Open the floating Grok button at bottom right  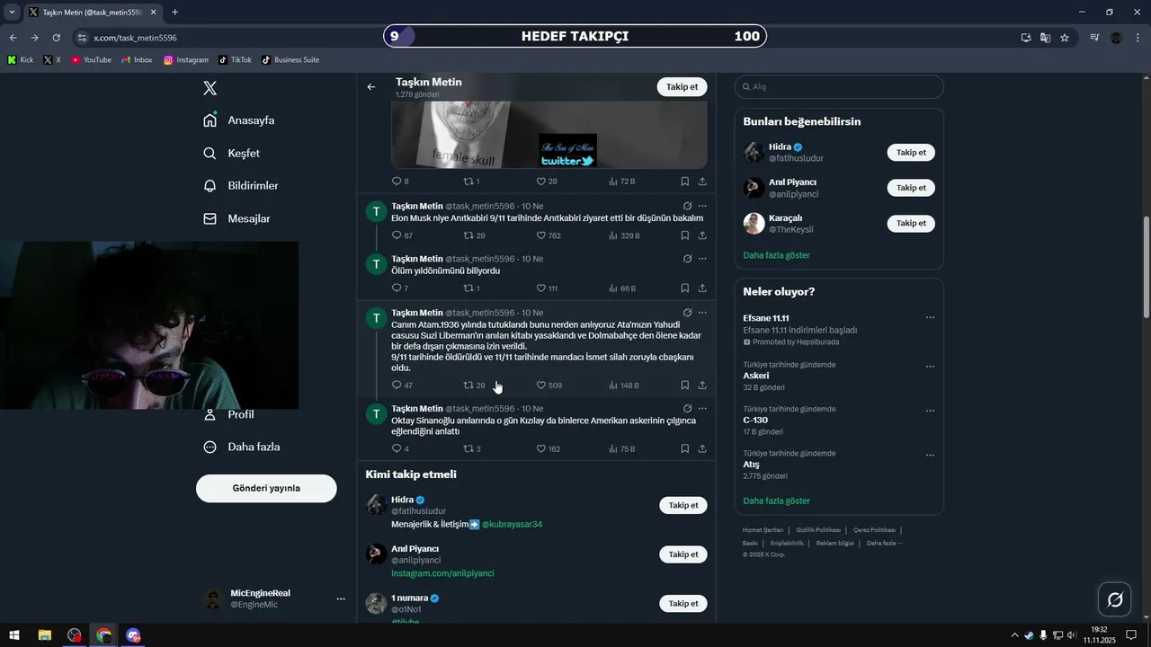click(x=1114, y=599)
